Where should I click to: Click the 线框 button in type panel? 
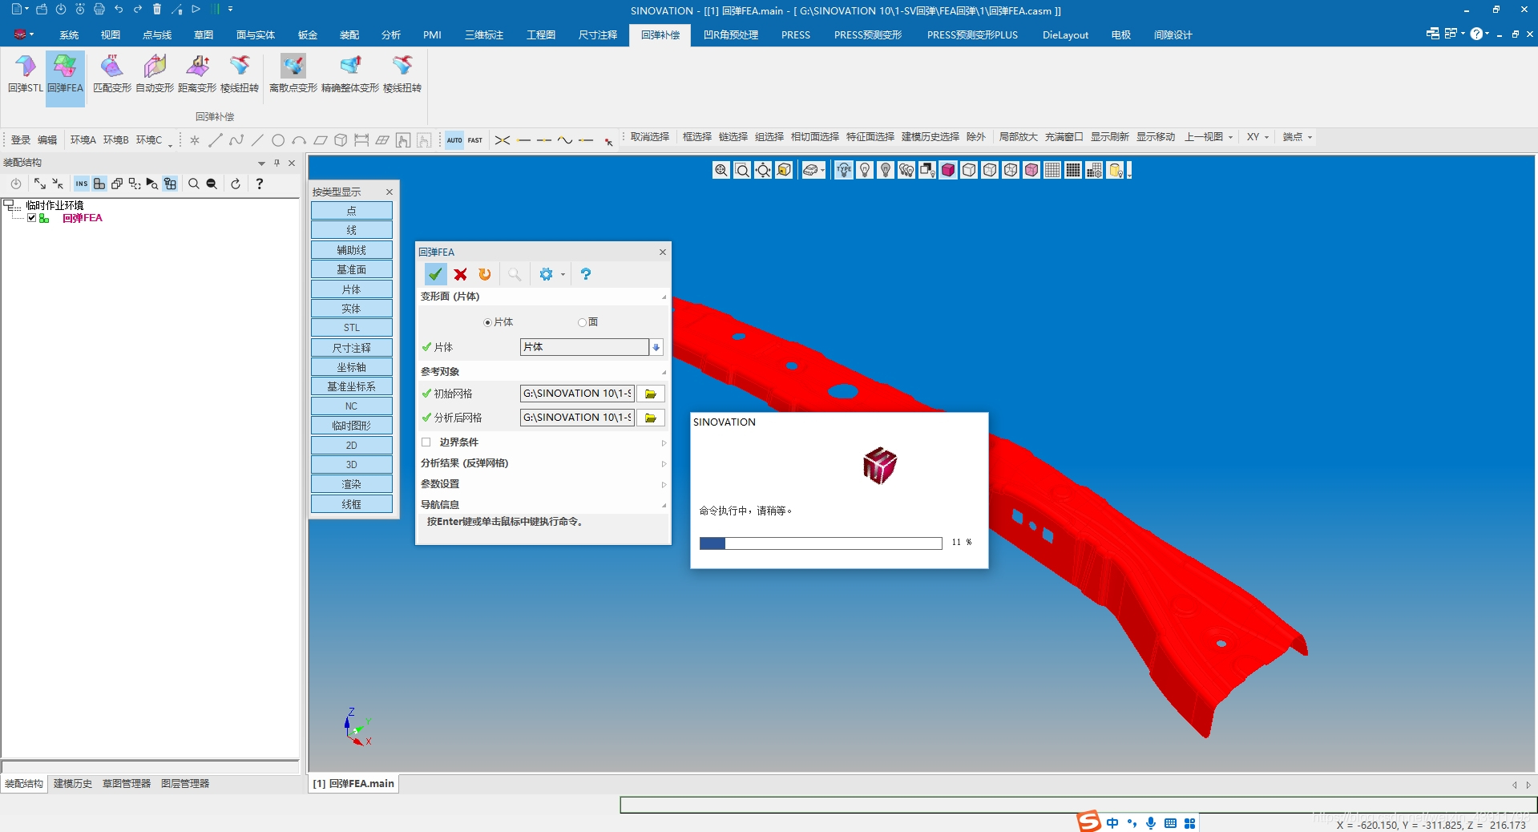coord(352,504)
